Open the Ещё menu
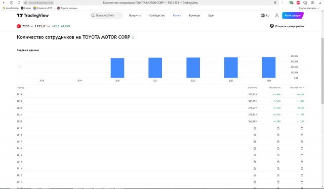Screen dimensions: 324x189 click(x=211, y=16)
